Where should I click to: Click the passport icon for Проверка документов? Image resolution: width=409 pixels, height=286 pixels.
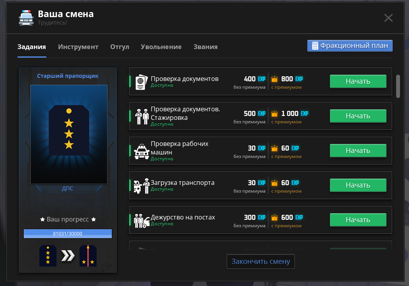click(140, 82)
